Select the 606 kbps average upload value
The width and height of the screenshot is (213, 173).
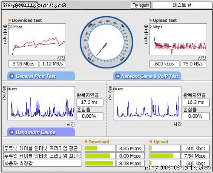196,148
